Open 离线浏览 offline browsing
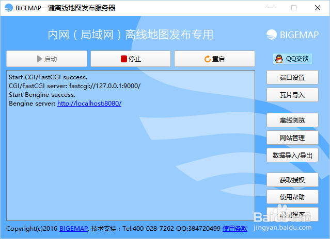 coord(292,120)
